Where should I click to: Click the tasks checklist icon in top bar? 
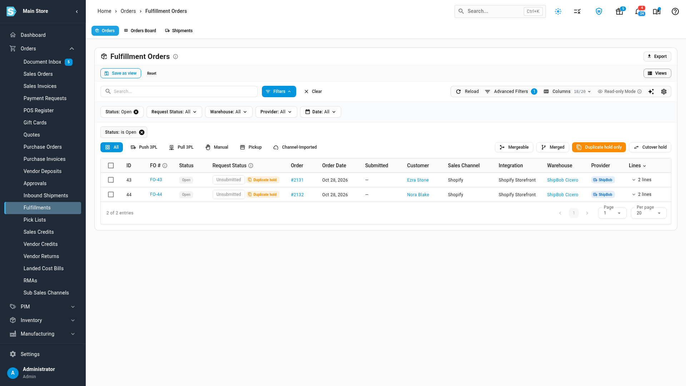coord(577,11)
